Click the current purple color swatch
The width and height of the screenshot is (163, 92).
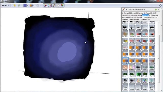[x=25, y=5]
